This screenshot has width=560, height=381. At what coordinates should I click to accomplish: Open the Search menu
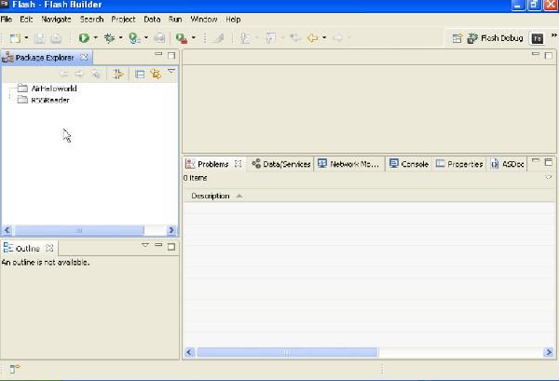click(x=91, y=20)
